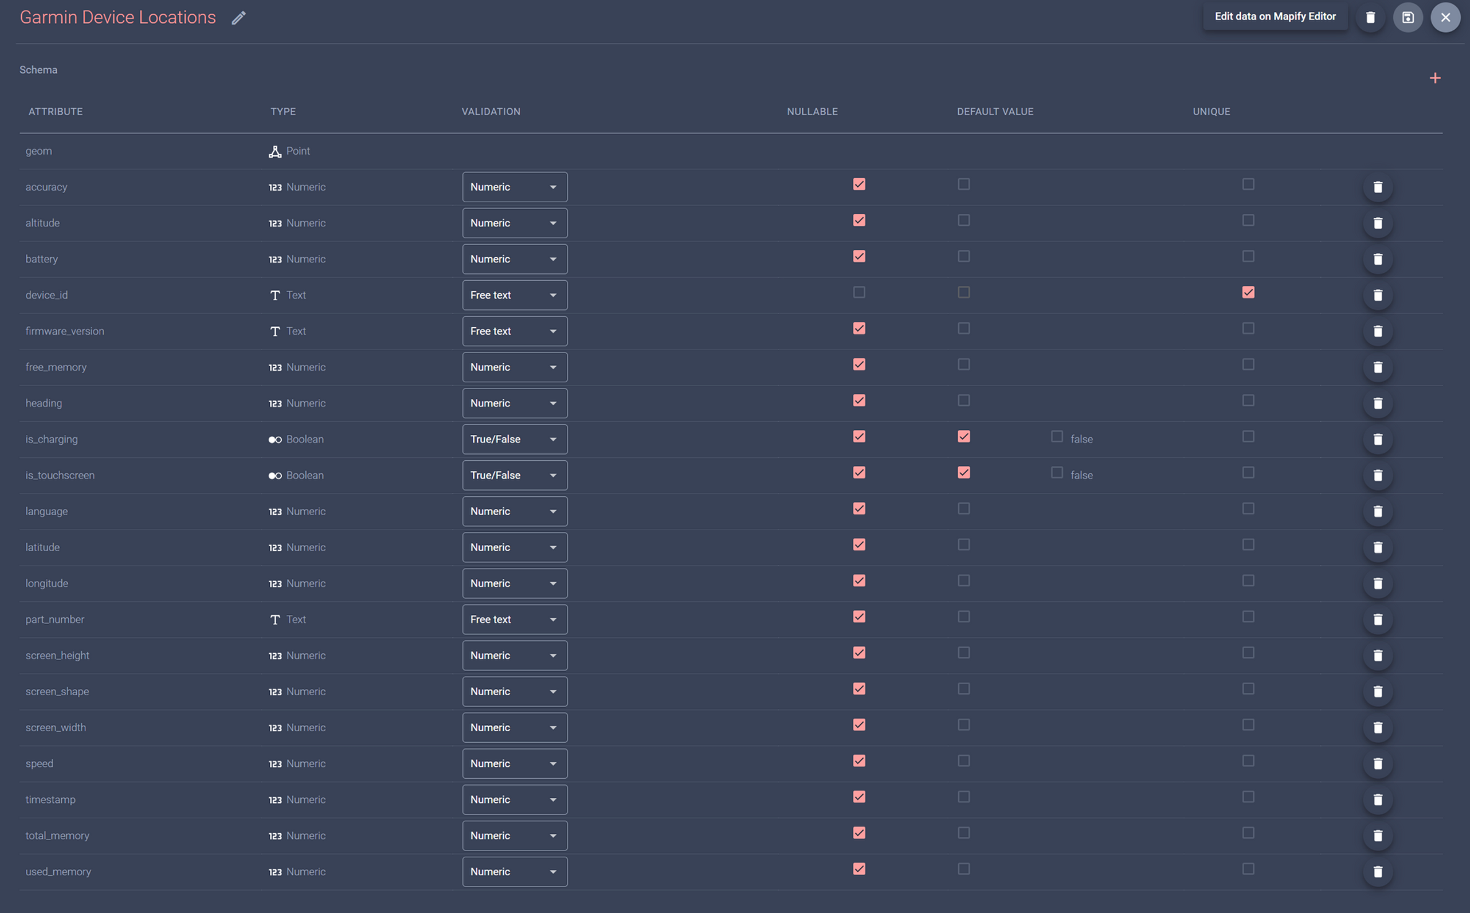Delete the heading attribute row
The width and height of the screenshot is (1470, 913).
click(x=1378, y=403)
